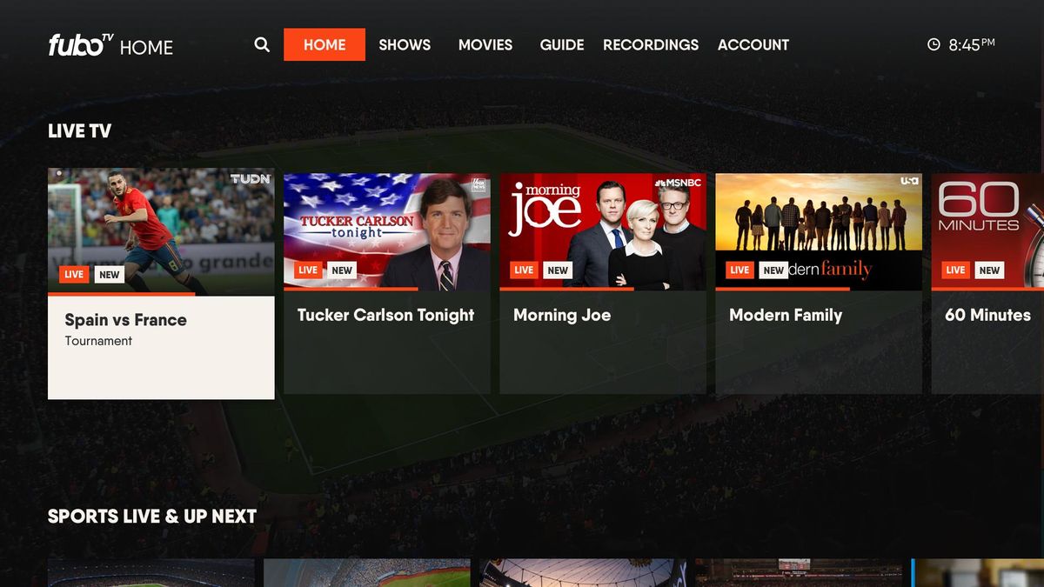Open the Tucker Carlson Tonight thumbnail
This screenshot has height=587, width=1044.
(387, 230)
